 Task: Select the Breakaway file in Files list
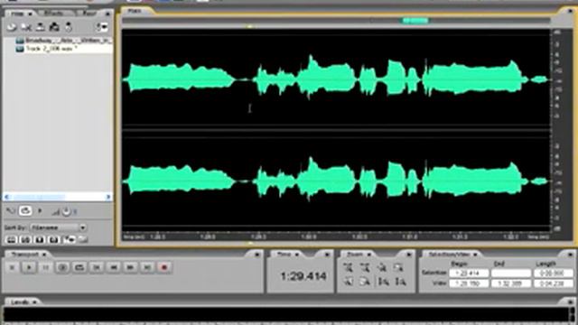(x=63, y=40)
